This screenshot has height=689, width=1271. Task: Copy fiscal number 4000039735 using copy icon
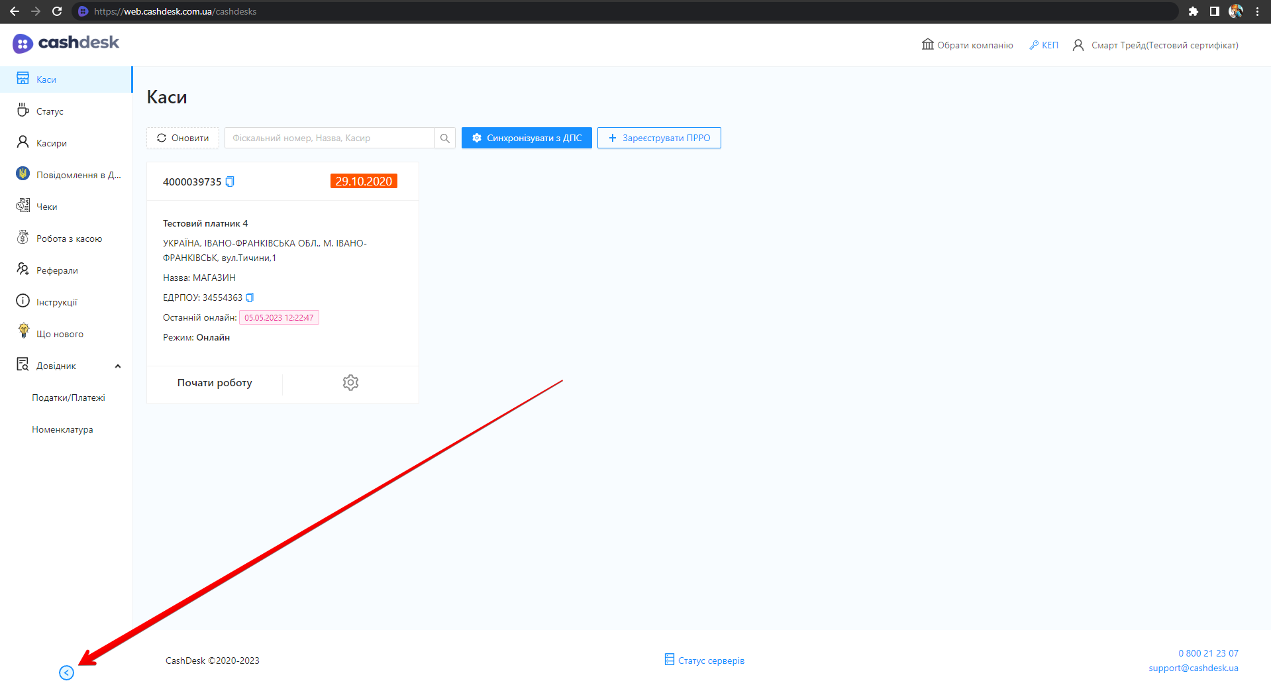(x=230, y=182)
